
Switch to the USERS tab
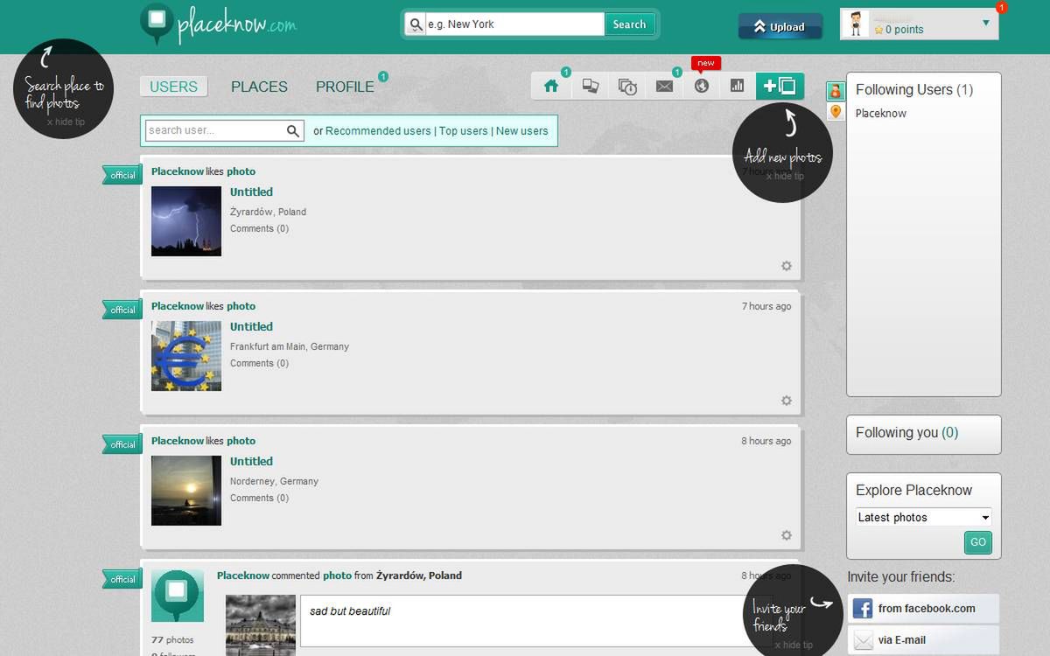(173, 87)
